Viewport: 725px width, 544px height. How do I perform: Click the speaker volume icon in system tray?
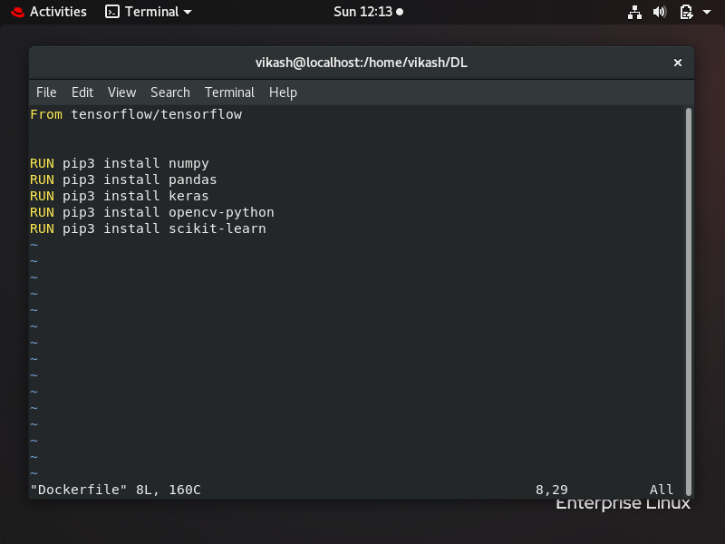(660, 13)
